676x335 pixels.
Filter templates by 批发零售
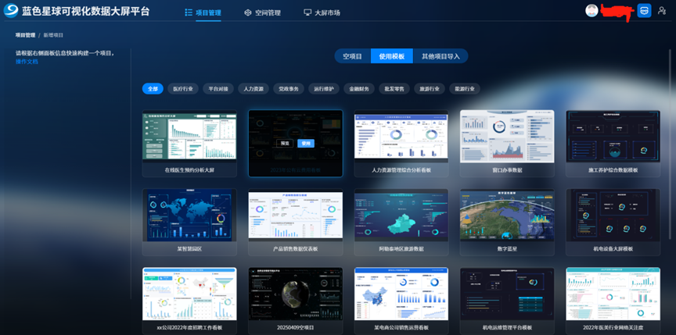(394, 89)
